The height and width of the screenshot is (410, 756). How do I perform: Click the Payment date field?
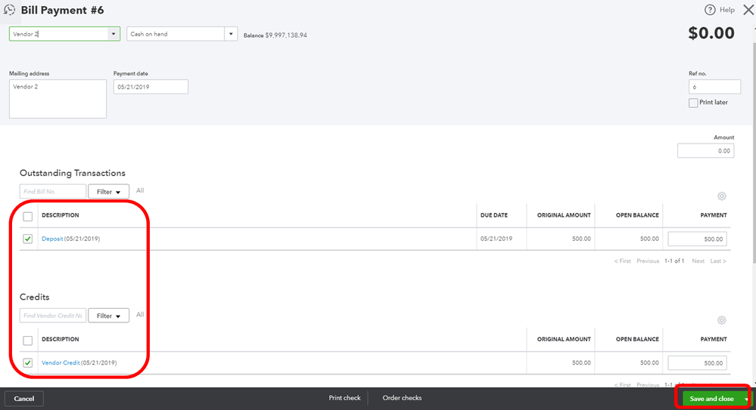[x=151, y=87]
